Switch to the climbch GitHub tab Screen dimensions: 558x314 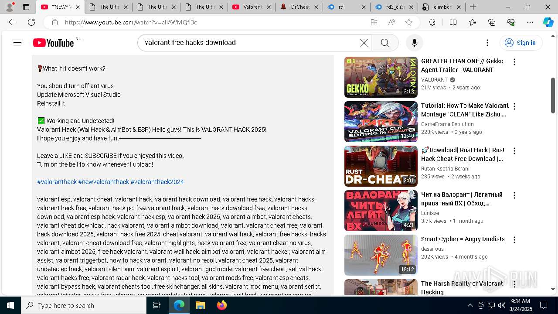(x=441, y=7)
